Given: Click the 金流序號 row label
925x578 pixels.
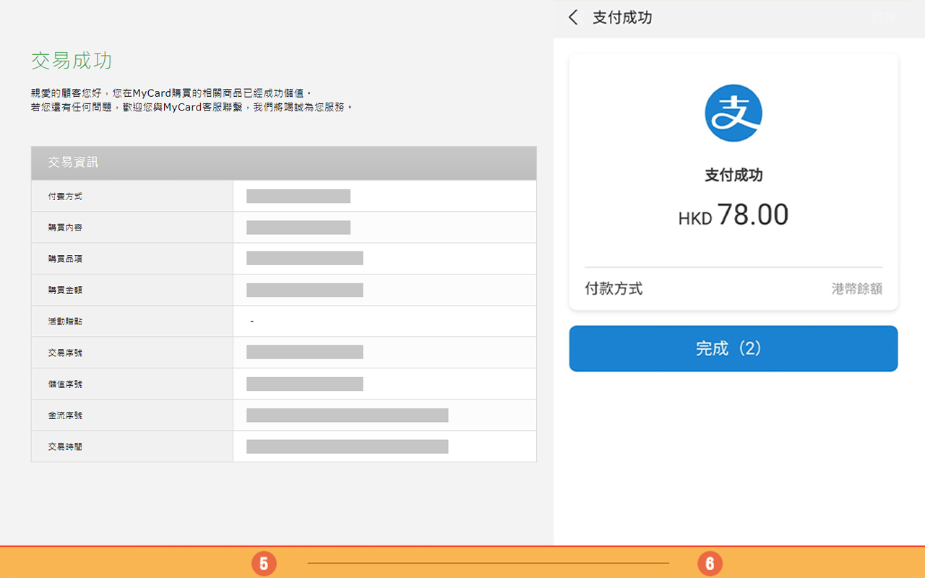Looking at the screenshot, I should tap(65, 415).
